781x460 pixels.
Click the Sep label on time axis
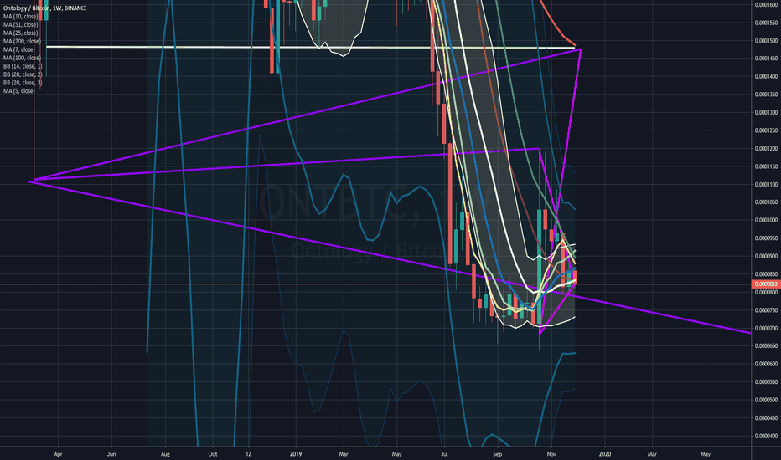click(497, 454)
